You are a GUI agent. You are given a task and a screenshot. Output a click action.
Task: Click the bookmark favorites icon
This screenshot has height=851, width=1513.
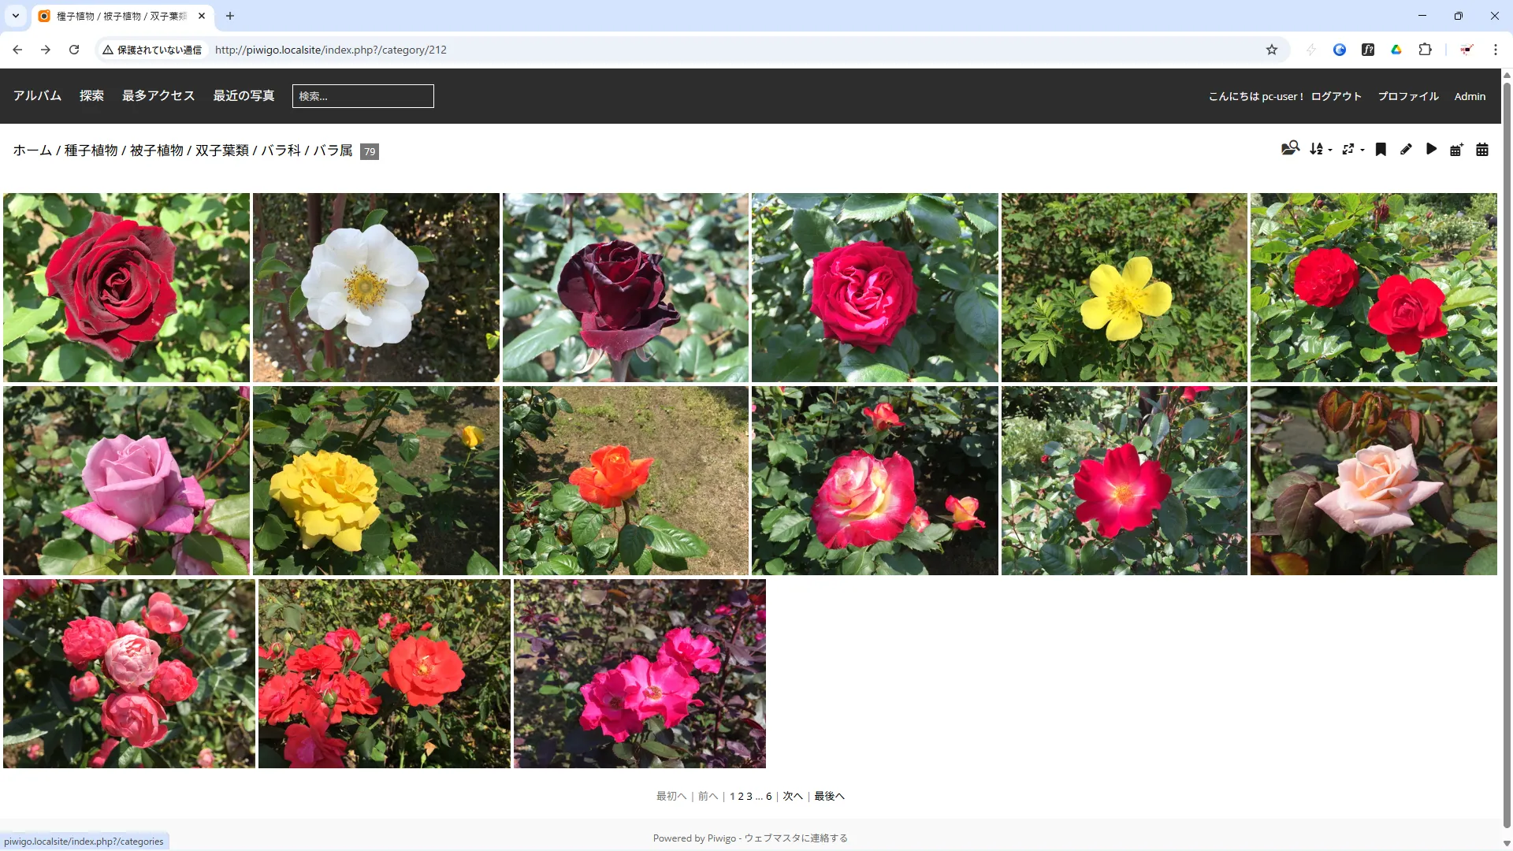[1381, 149]
